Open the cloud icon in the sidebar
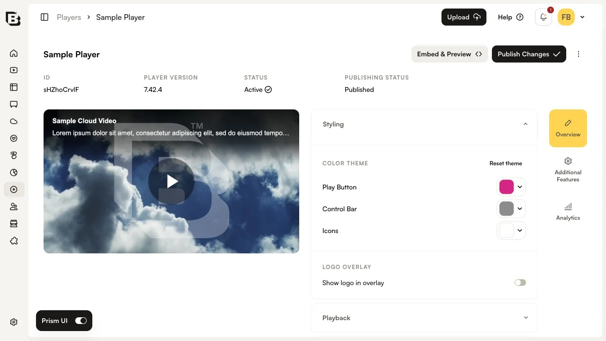The height and width of the screenshot is (341, 606). pos(14,121)
